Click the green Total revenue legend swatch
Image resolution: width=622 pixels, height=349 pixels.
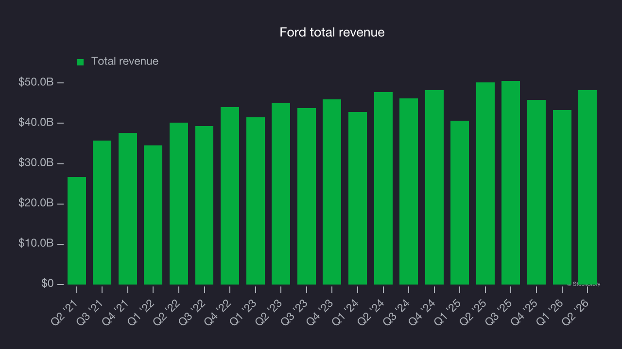[x=81, y=62]
